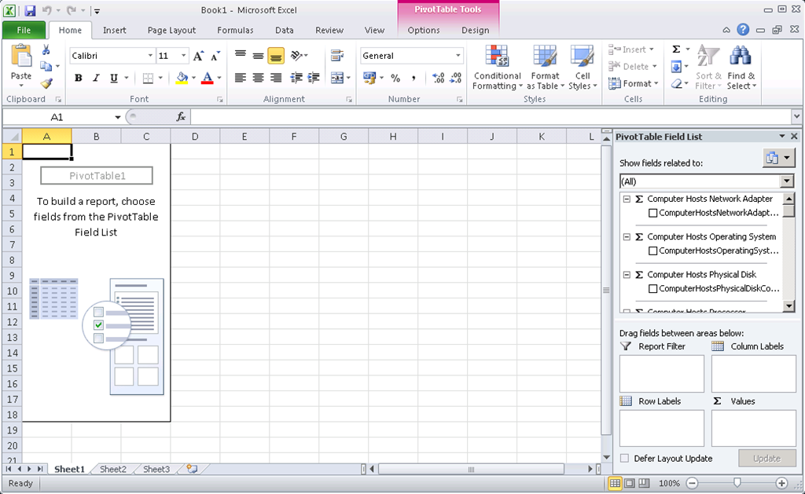The image size is (805, 494).
Task: Apply Bold formatting
Action: [78, 78]
